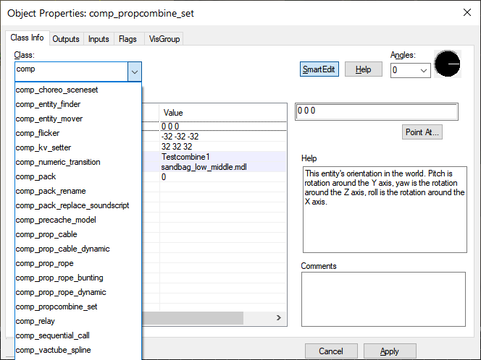This screenshot has height=360, width=481.
Task: Switch to the Flags tab
Action: [x=127, y=39]
